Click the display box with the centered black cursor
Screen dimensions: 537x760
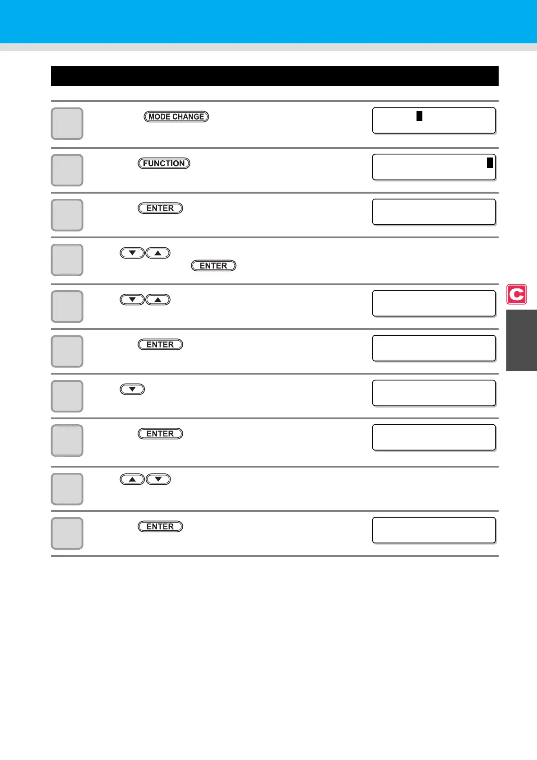click(x=434, y=120)
